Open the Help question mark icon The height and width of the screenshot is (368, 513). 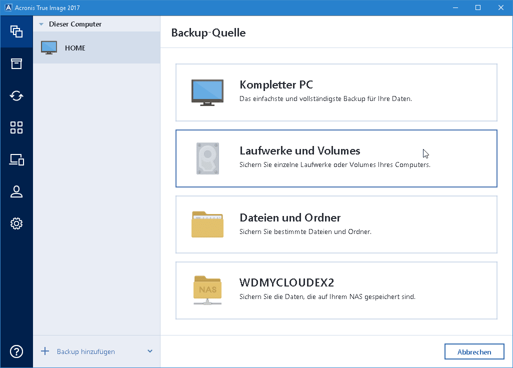click(16, 351)
